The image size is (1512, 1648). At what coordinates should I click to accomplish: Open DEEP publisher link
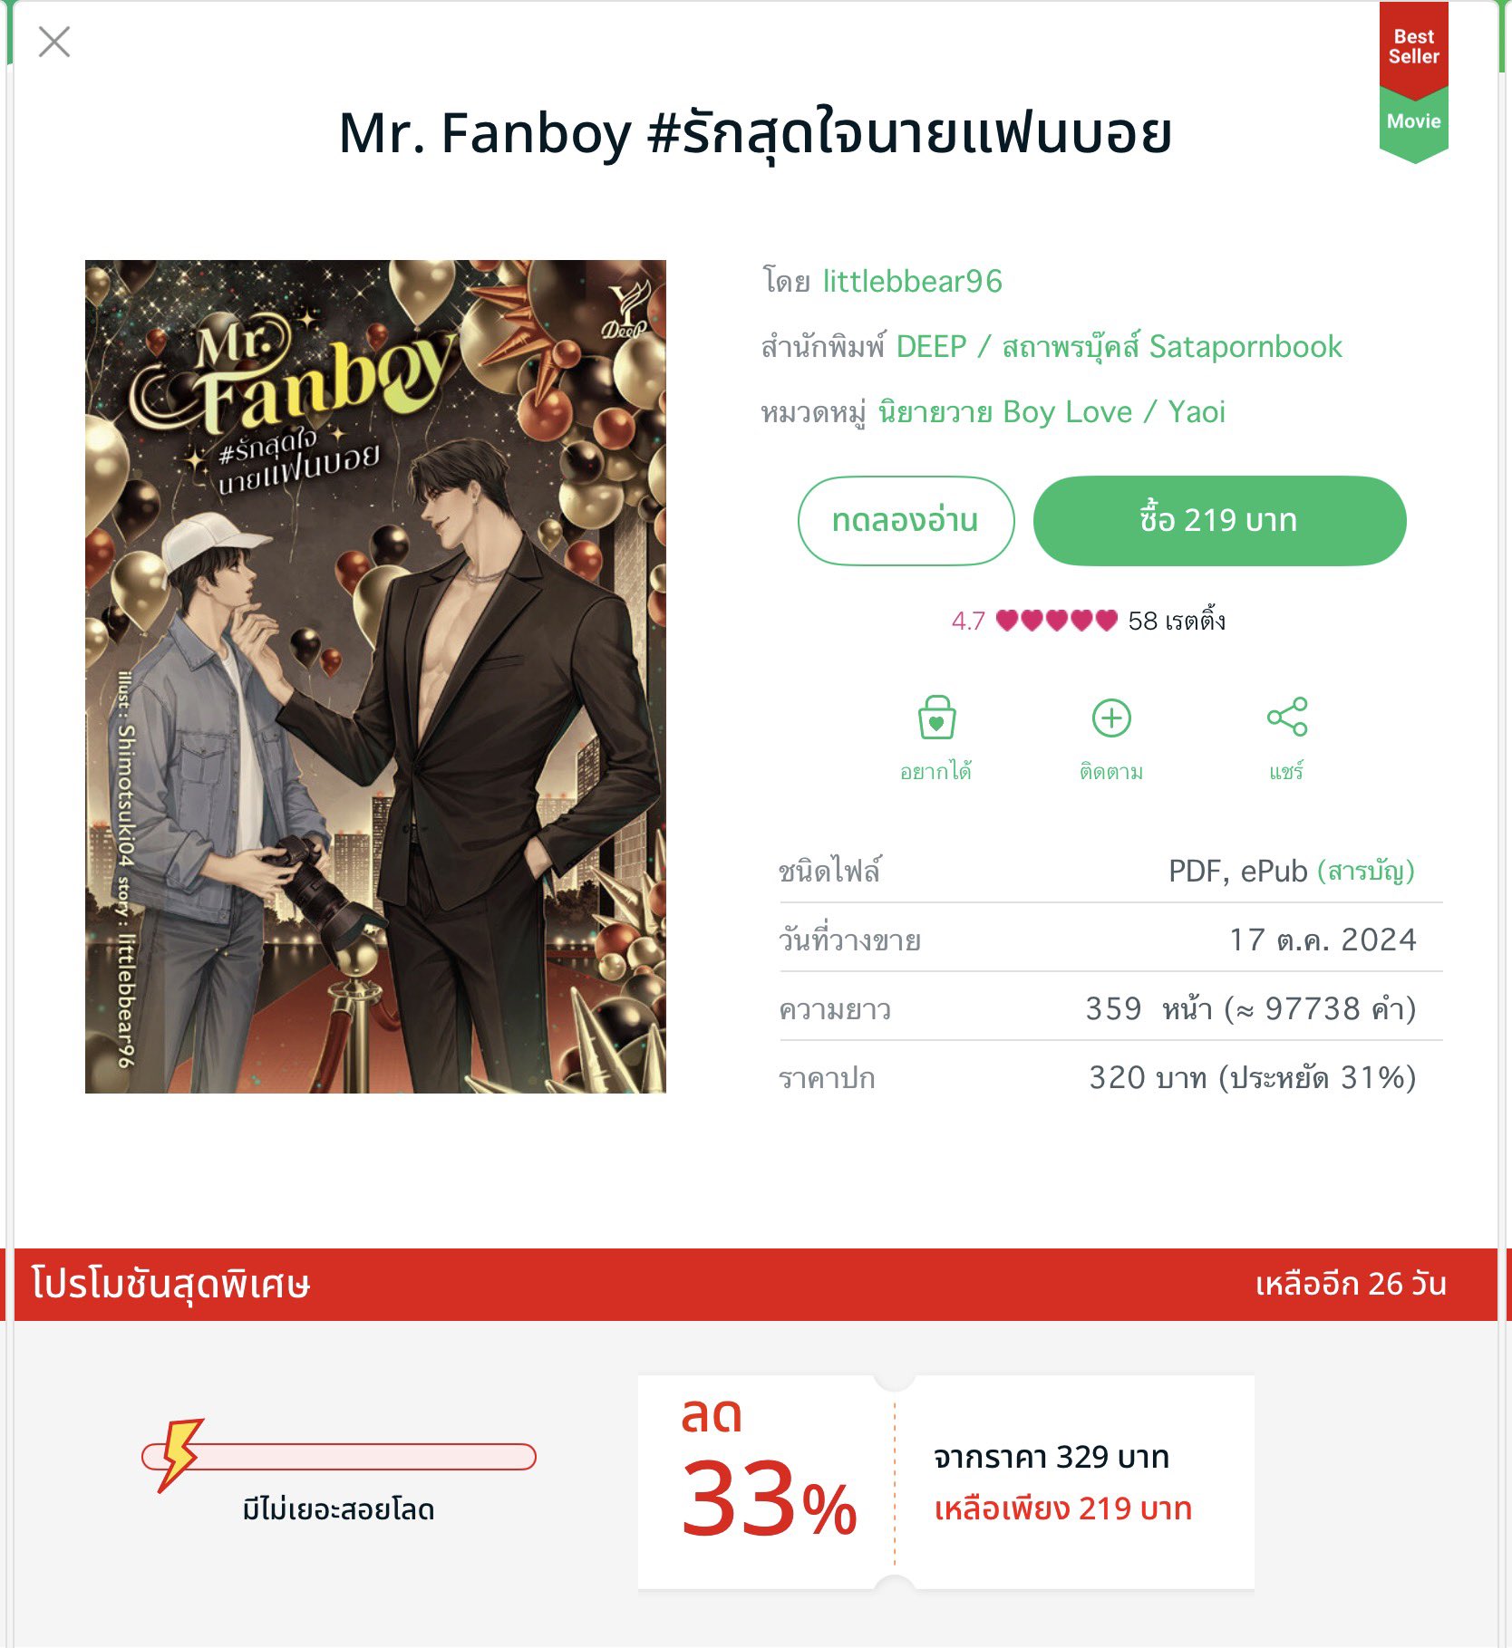point(931,347)
